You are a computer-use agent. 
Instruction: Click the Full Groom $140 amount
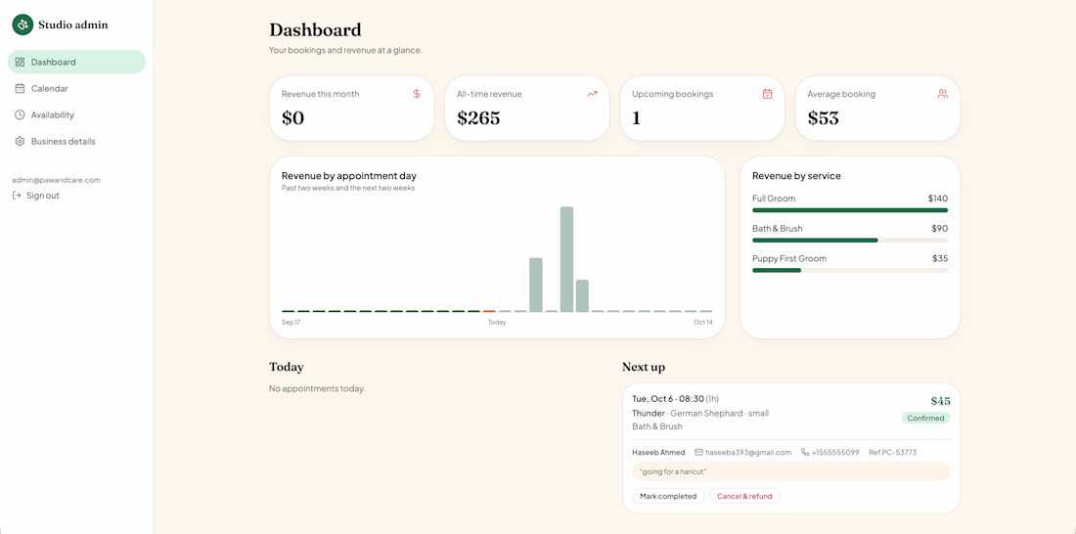click(937, 199)
